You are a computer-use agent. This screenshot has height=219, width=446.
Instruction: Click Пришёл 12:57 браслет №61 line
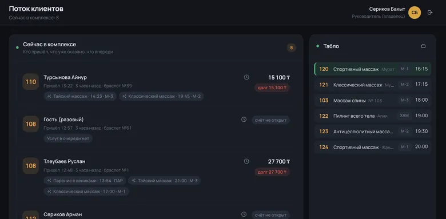[87, 128]
